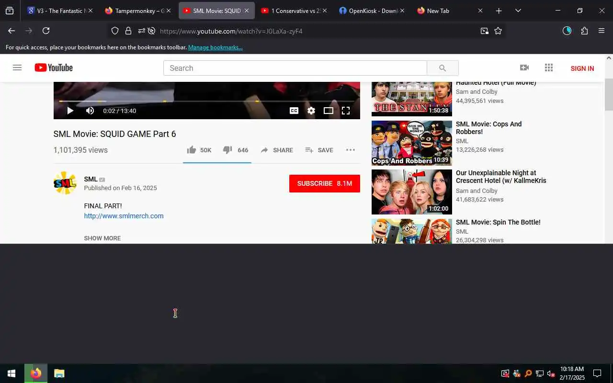Screen dimensions: 613x383
Task: Click the video progress bar
Action: 206,101
